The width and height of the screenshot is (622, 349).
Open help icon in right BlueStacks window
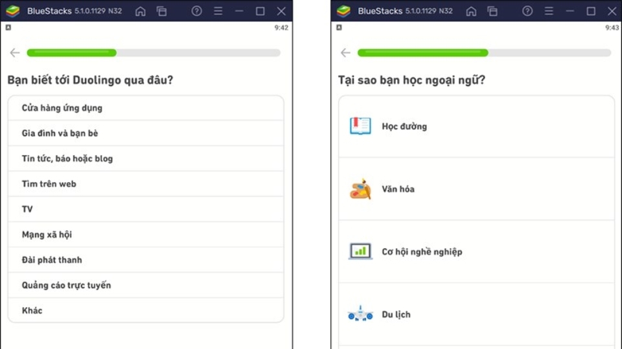click(x=527, y=11)
